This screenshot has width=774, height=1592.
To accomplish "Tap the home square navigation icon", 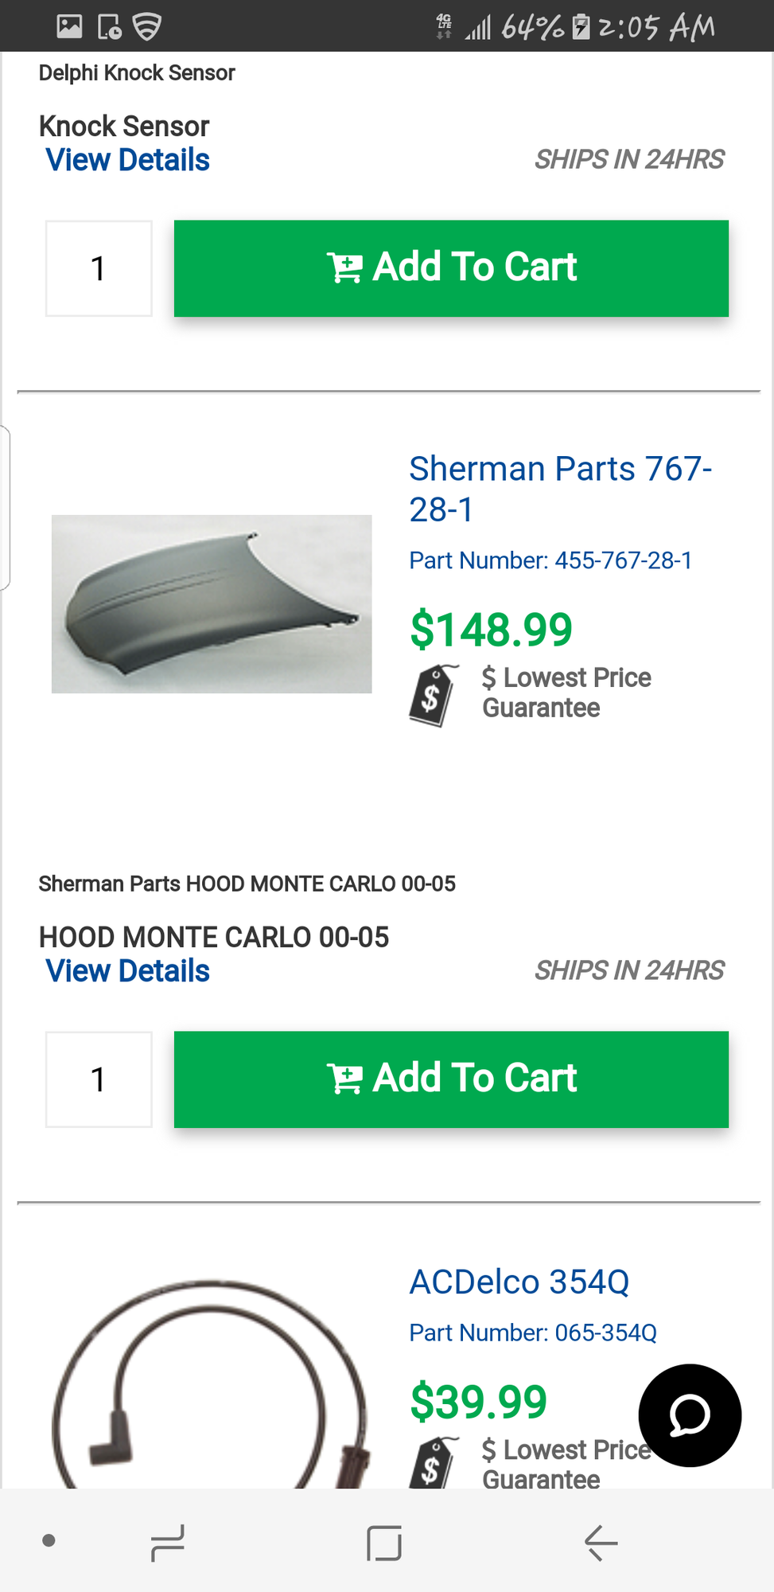I will coord(384,1543).
